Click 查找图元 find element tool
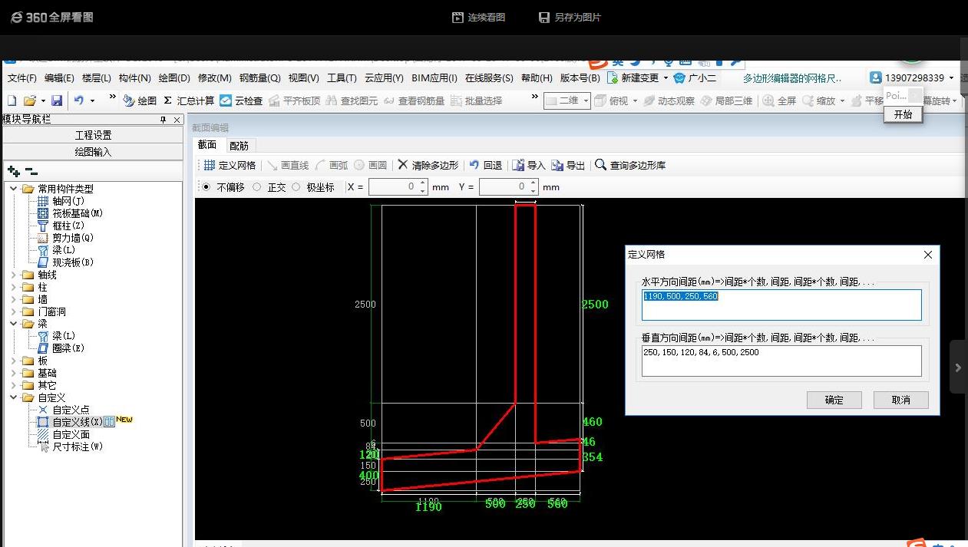The height and width of the screenshot is (547, 968). point(352,101)
